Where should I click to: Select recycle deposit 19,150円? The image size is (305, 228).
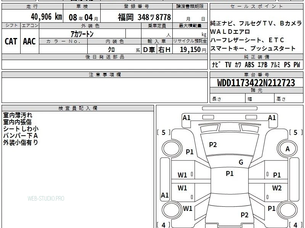(x=193, y=50)
